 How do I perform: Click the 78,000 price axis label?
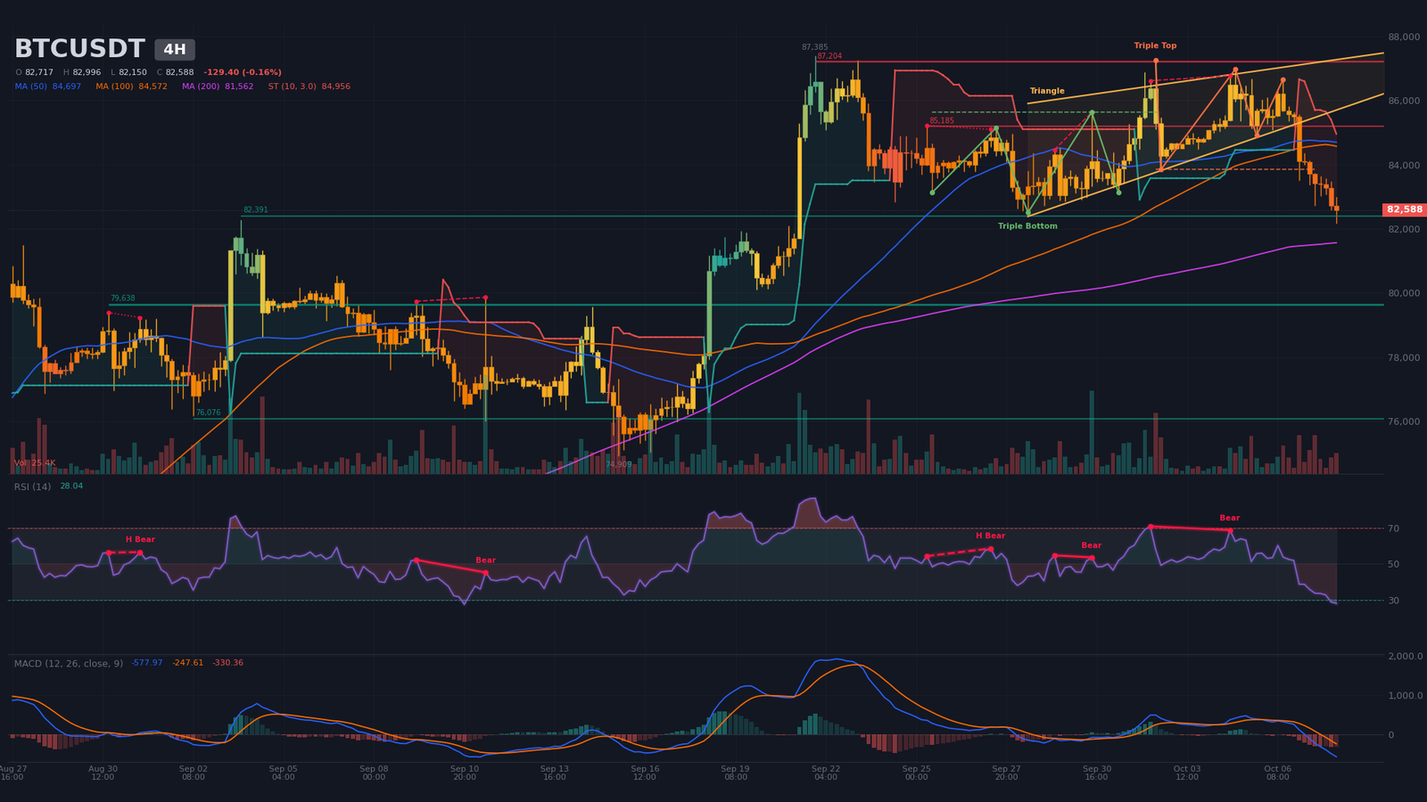point(1404,357)
